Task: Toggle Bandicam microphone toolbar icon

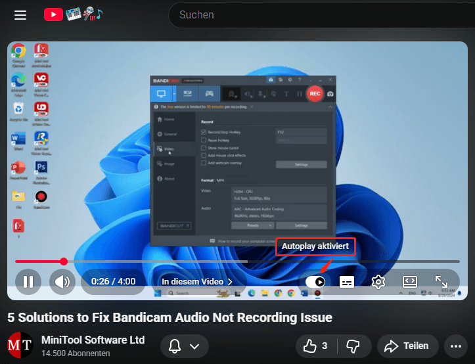Action: (x=261, y=94)
